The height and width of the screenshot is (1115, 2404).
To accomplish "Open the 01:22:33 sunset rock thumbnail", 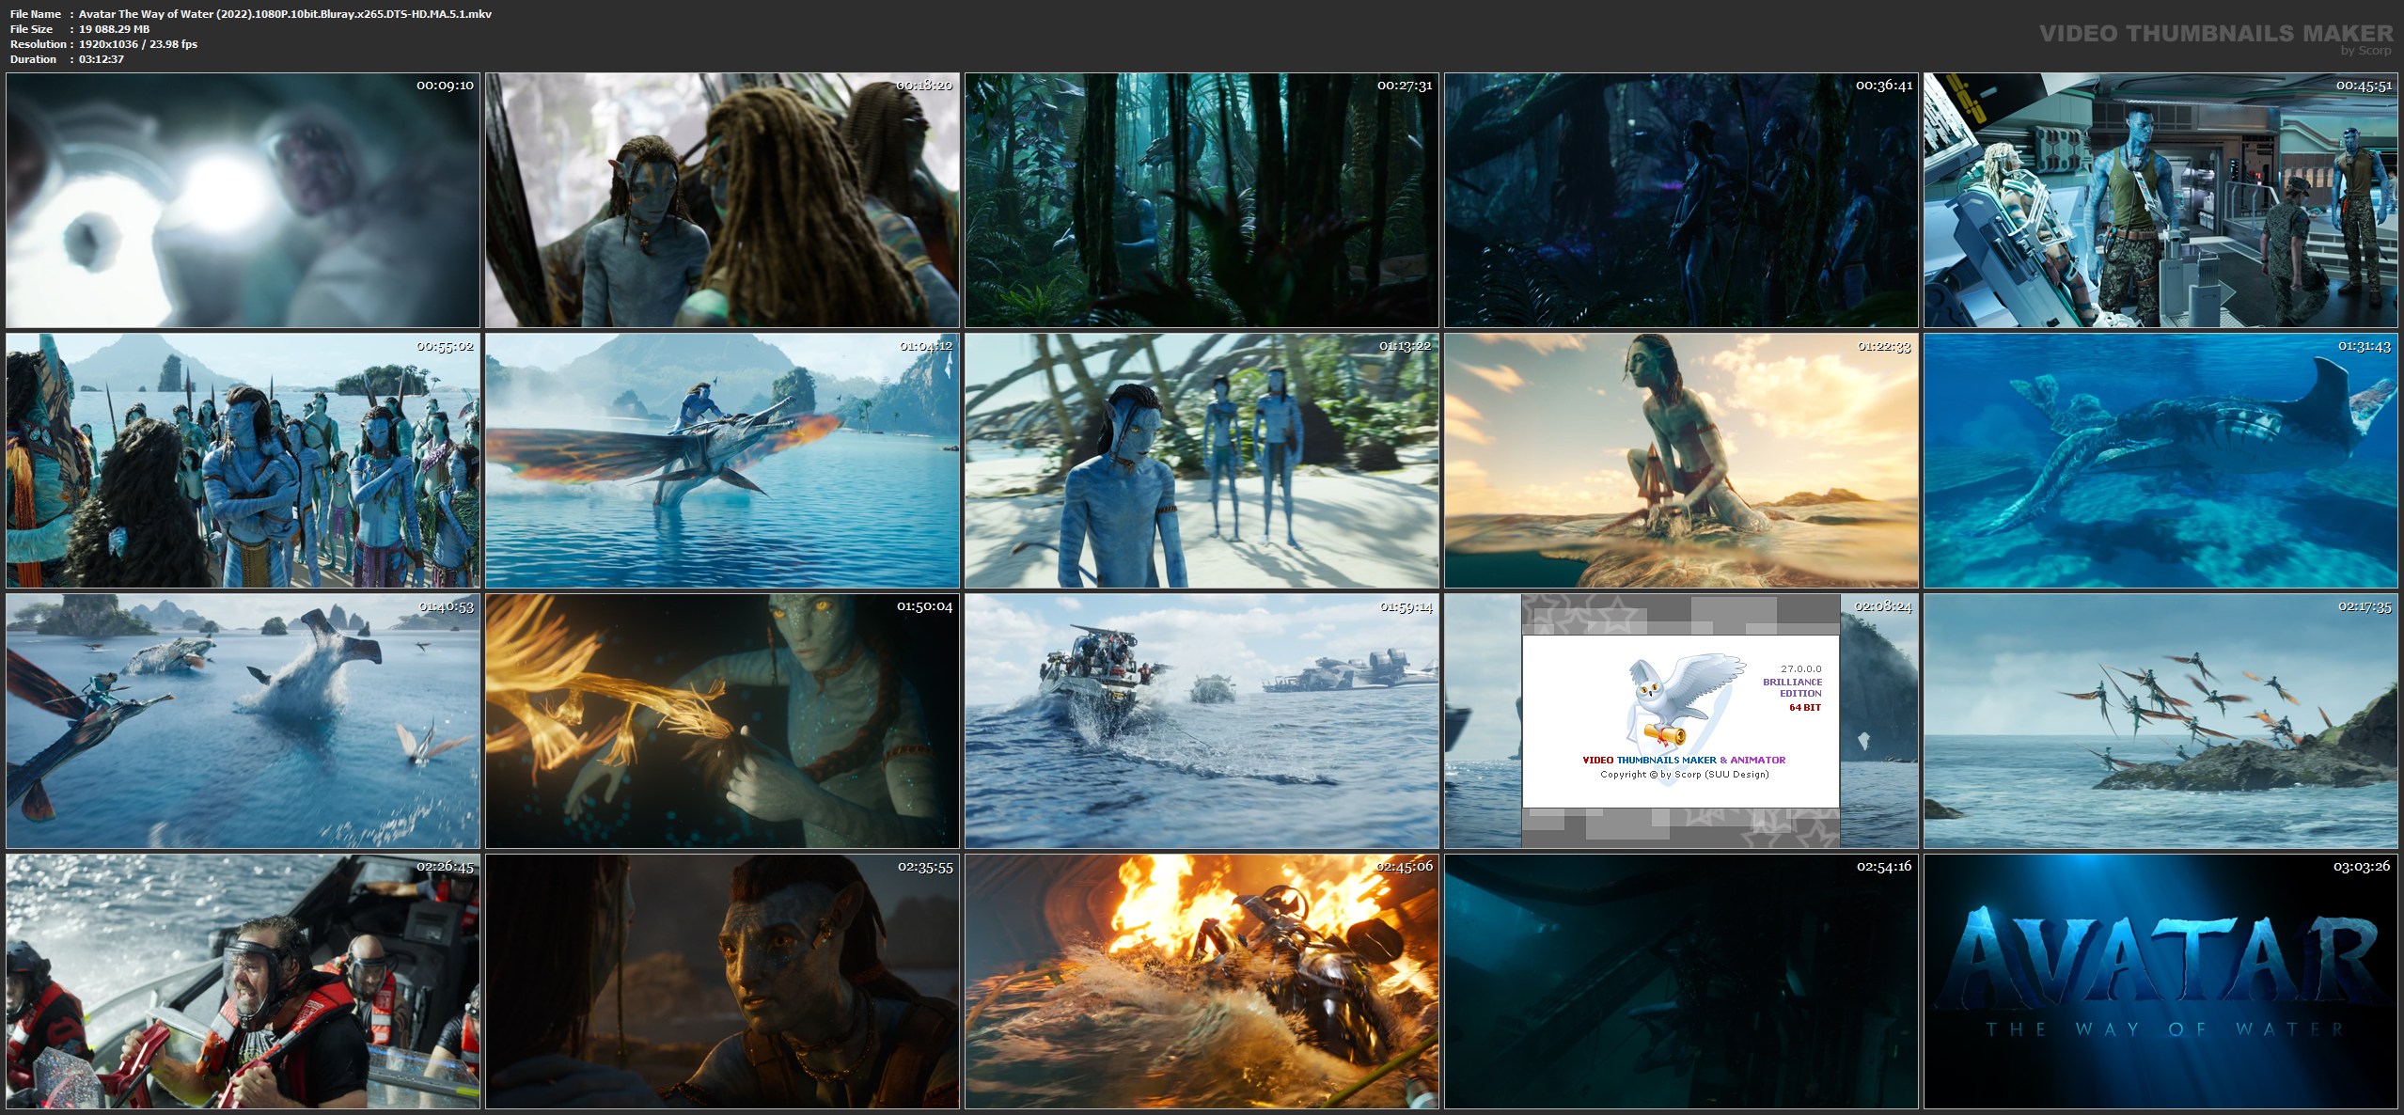I will [1681, 461].
